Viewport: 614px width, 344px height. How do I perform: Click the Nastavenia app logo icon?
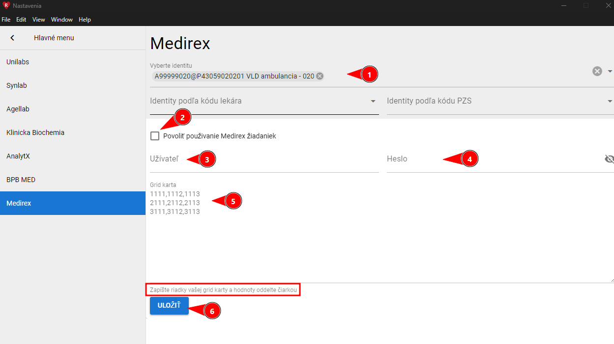[x=6, y=5]
